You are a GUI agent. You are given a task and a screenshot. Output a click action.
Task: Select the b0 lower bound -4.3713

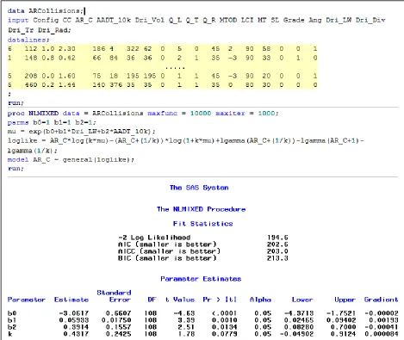298,313
